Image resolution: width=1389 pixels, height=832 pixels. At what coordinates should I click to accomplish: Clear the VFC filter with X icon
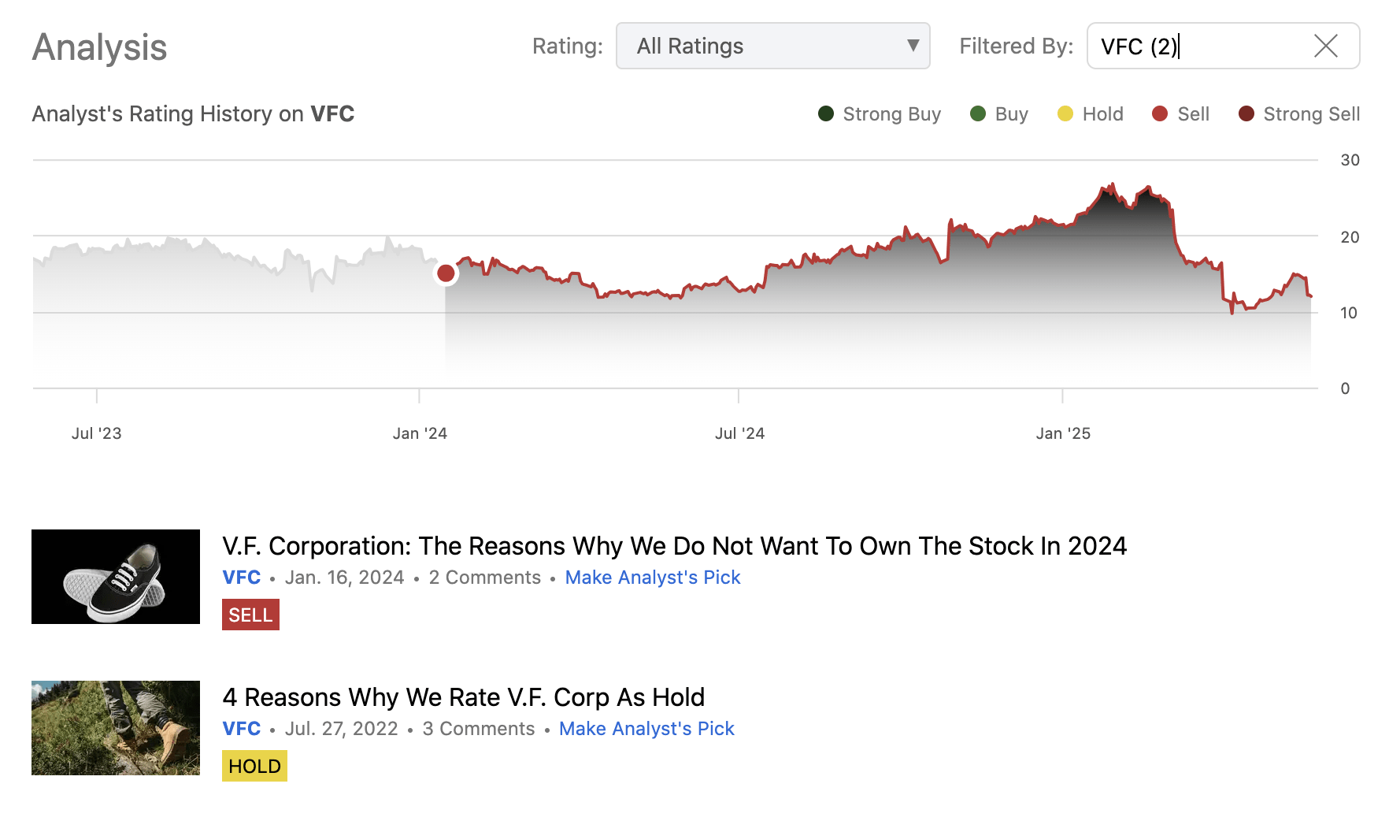point(1326,46)
